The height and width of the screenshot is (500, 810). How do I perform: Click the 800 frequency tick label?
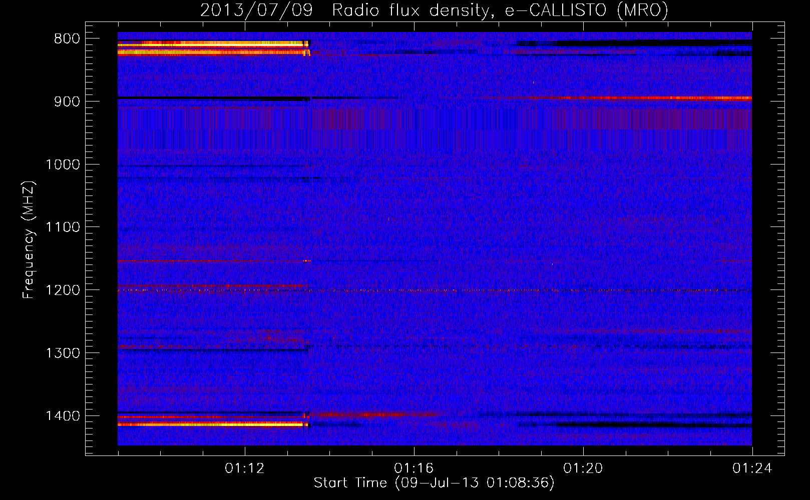67,39
